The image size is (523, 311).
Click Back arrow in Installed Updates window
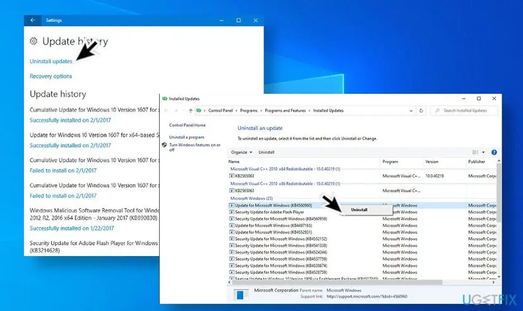click(x=167, y=110)
